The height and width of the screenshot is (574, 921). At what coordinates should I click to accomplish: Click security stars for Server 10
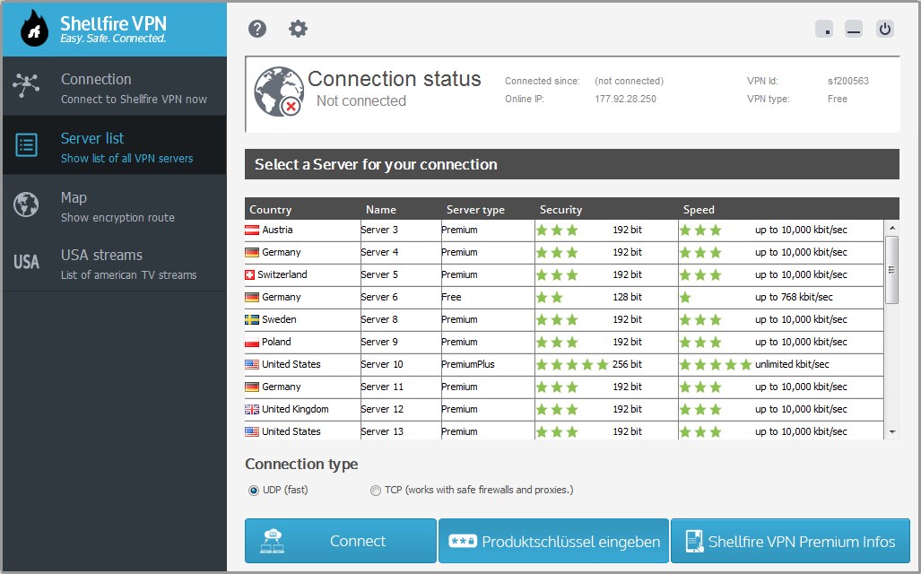(571, 365)
